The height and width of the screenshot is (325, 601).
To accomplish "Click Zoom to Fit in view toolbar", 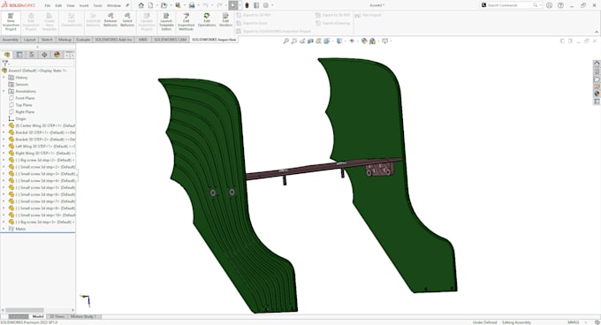I will tap(285, 41).
